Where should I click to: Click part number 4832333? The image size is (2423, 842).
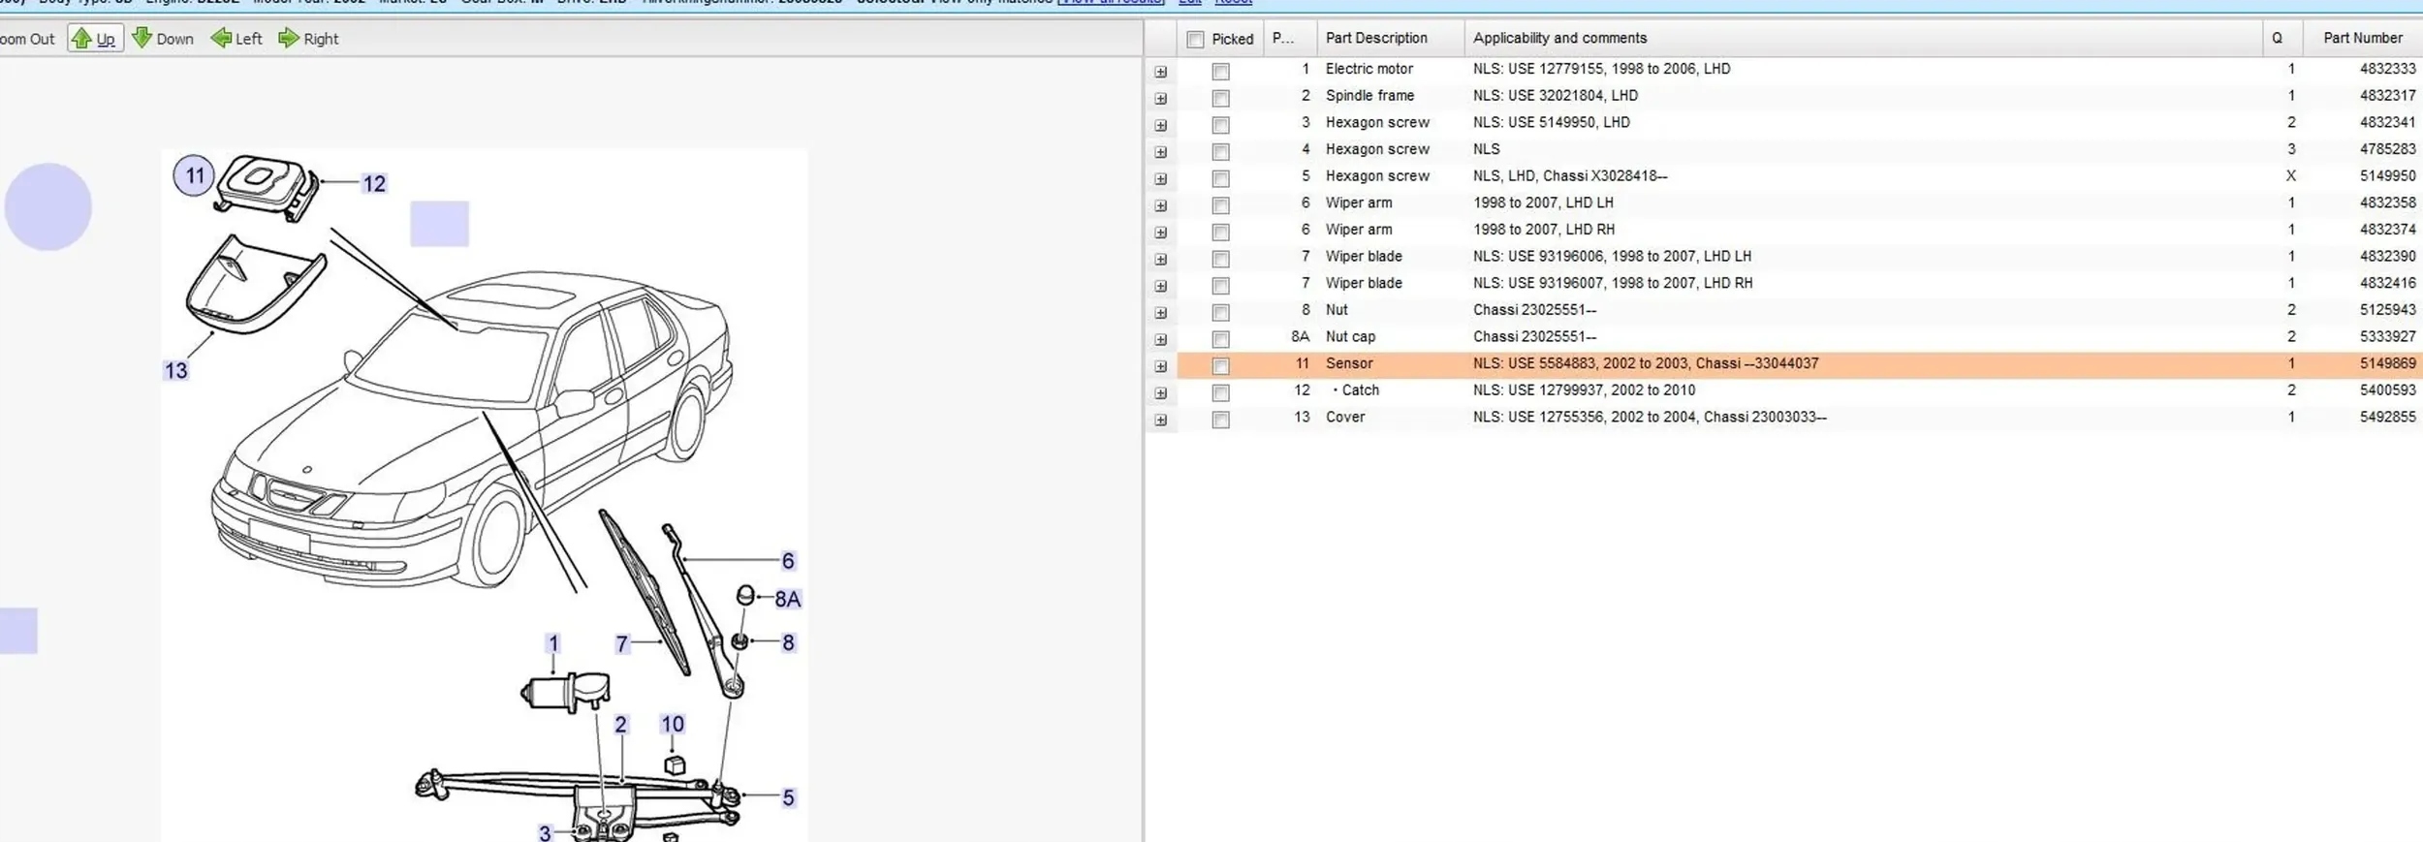point(2387,69)
